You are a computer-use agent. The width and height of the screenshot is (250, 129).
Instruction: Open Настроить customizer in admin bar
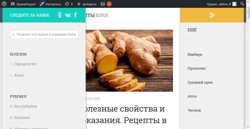(50, 4)
